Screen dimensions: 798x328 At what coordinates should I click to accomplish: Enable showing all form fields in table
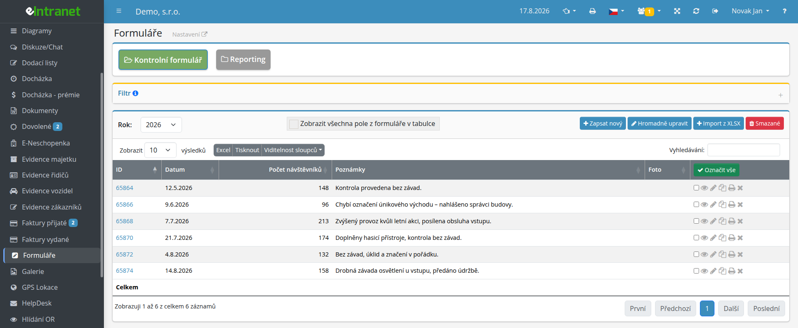tap(294, 124)
